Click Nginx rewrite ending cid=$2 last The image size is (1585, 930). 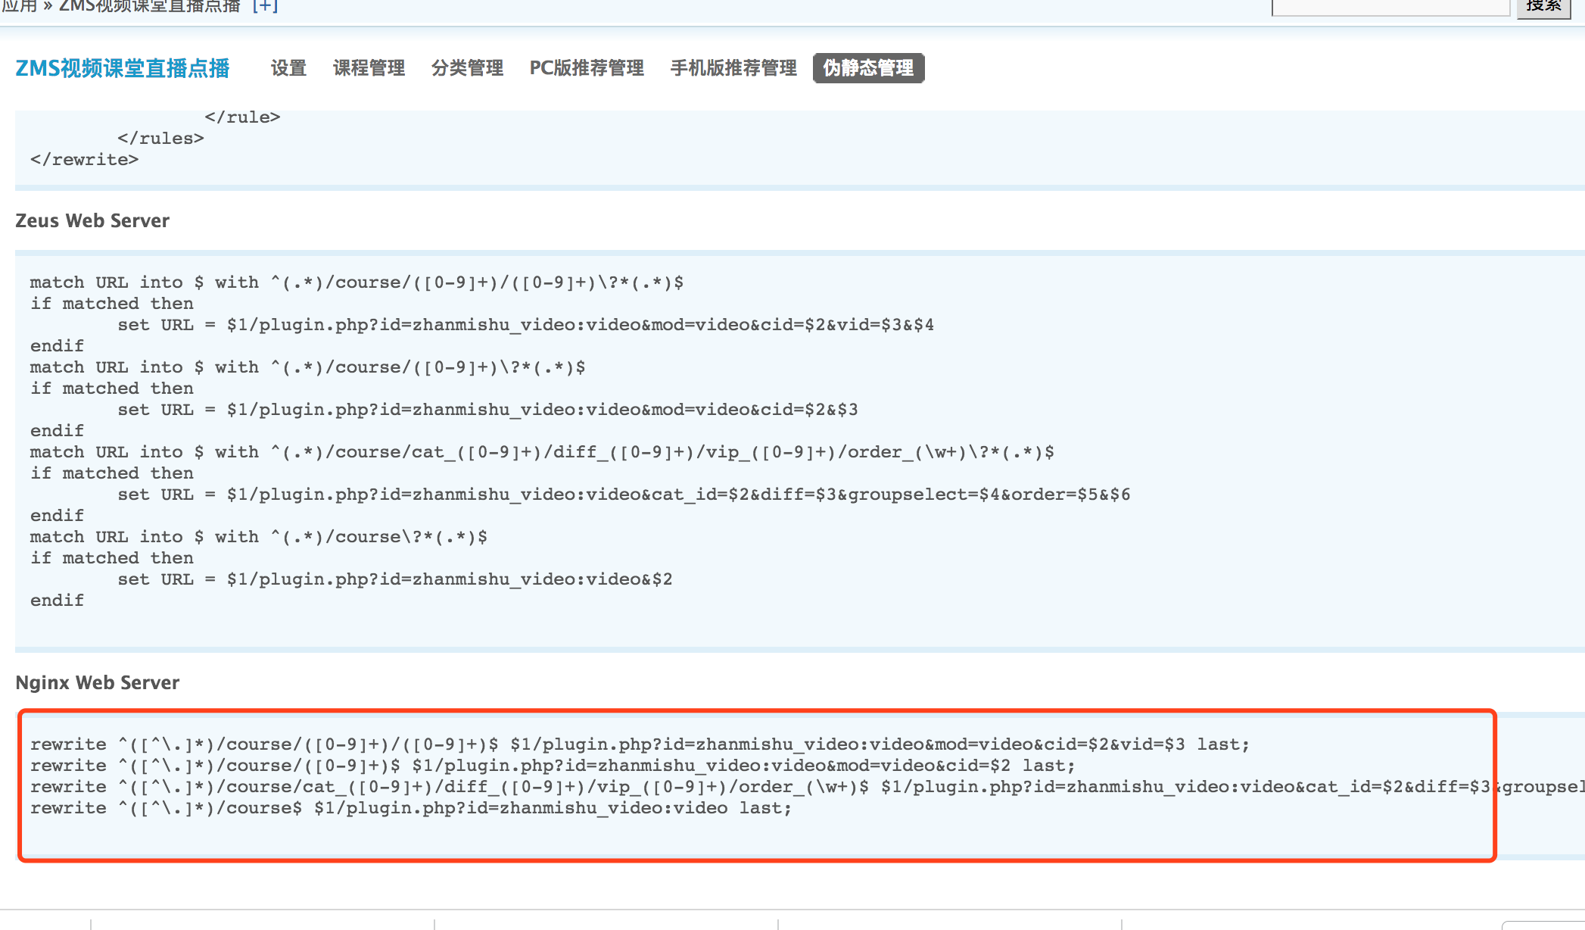point(553,766)
